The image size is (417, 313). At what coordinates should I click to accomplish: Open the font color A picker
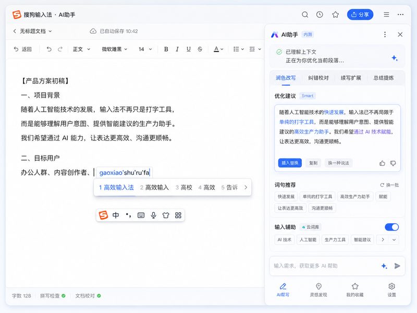coord(218,49)
